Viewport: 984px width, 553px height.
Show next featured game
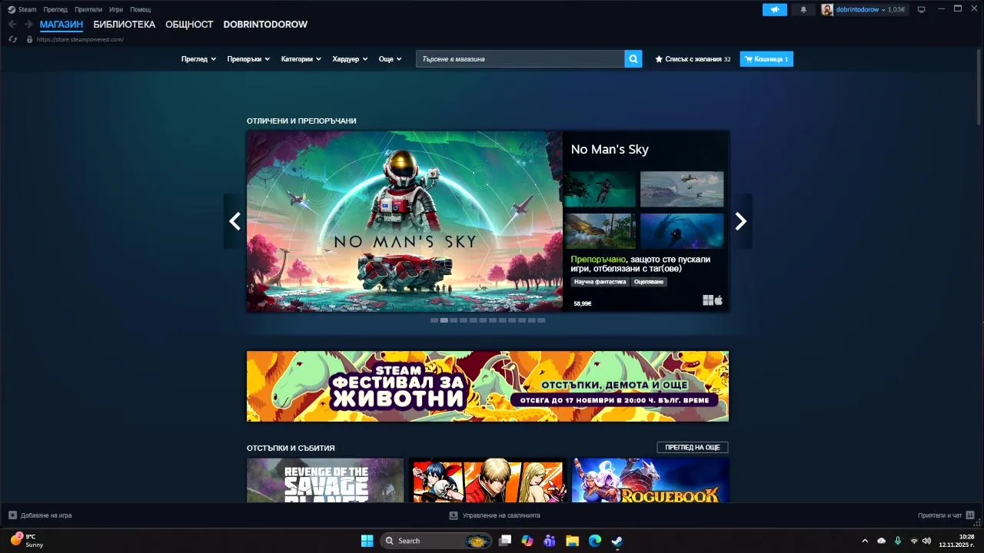(740, 221)
